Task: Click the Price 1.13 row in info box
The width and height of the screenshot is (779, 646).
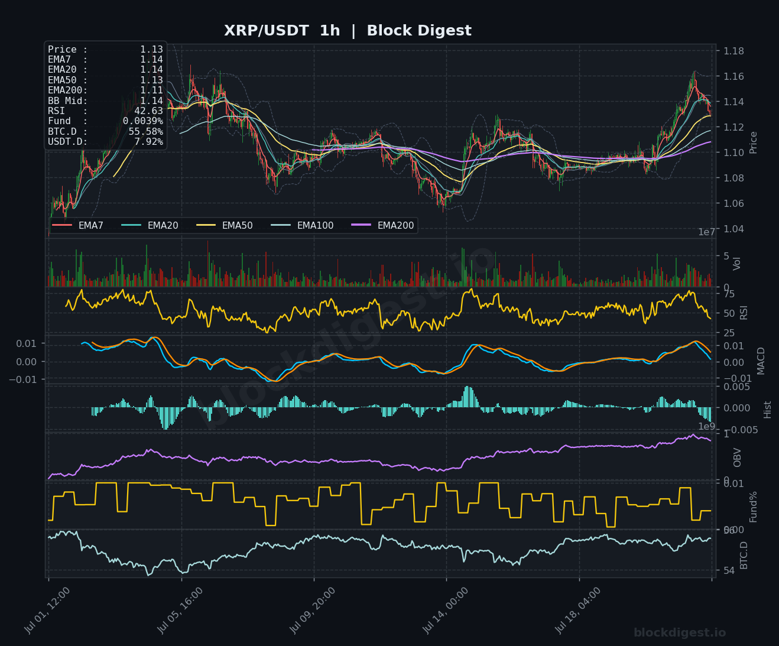Action: (x=105, y=50)
